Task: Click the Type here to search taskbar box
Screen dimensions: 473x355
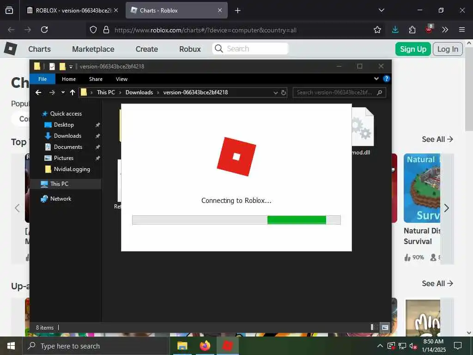Action: point(96,346)
